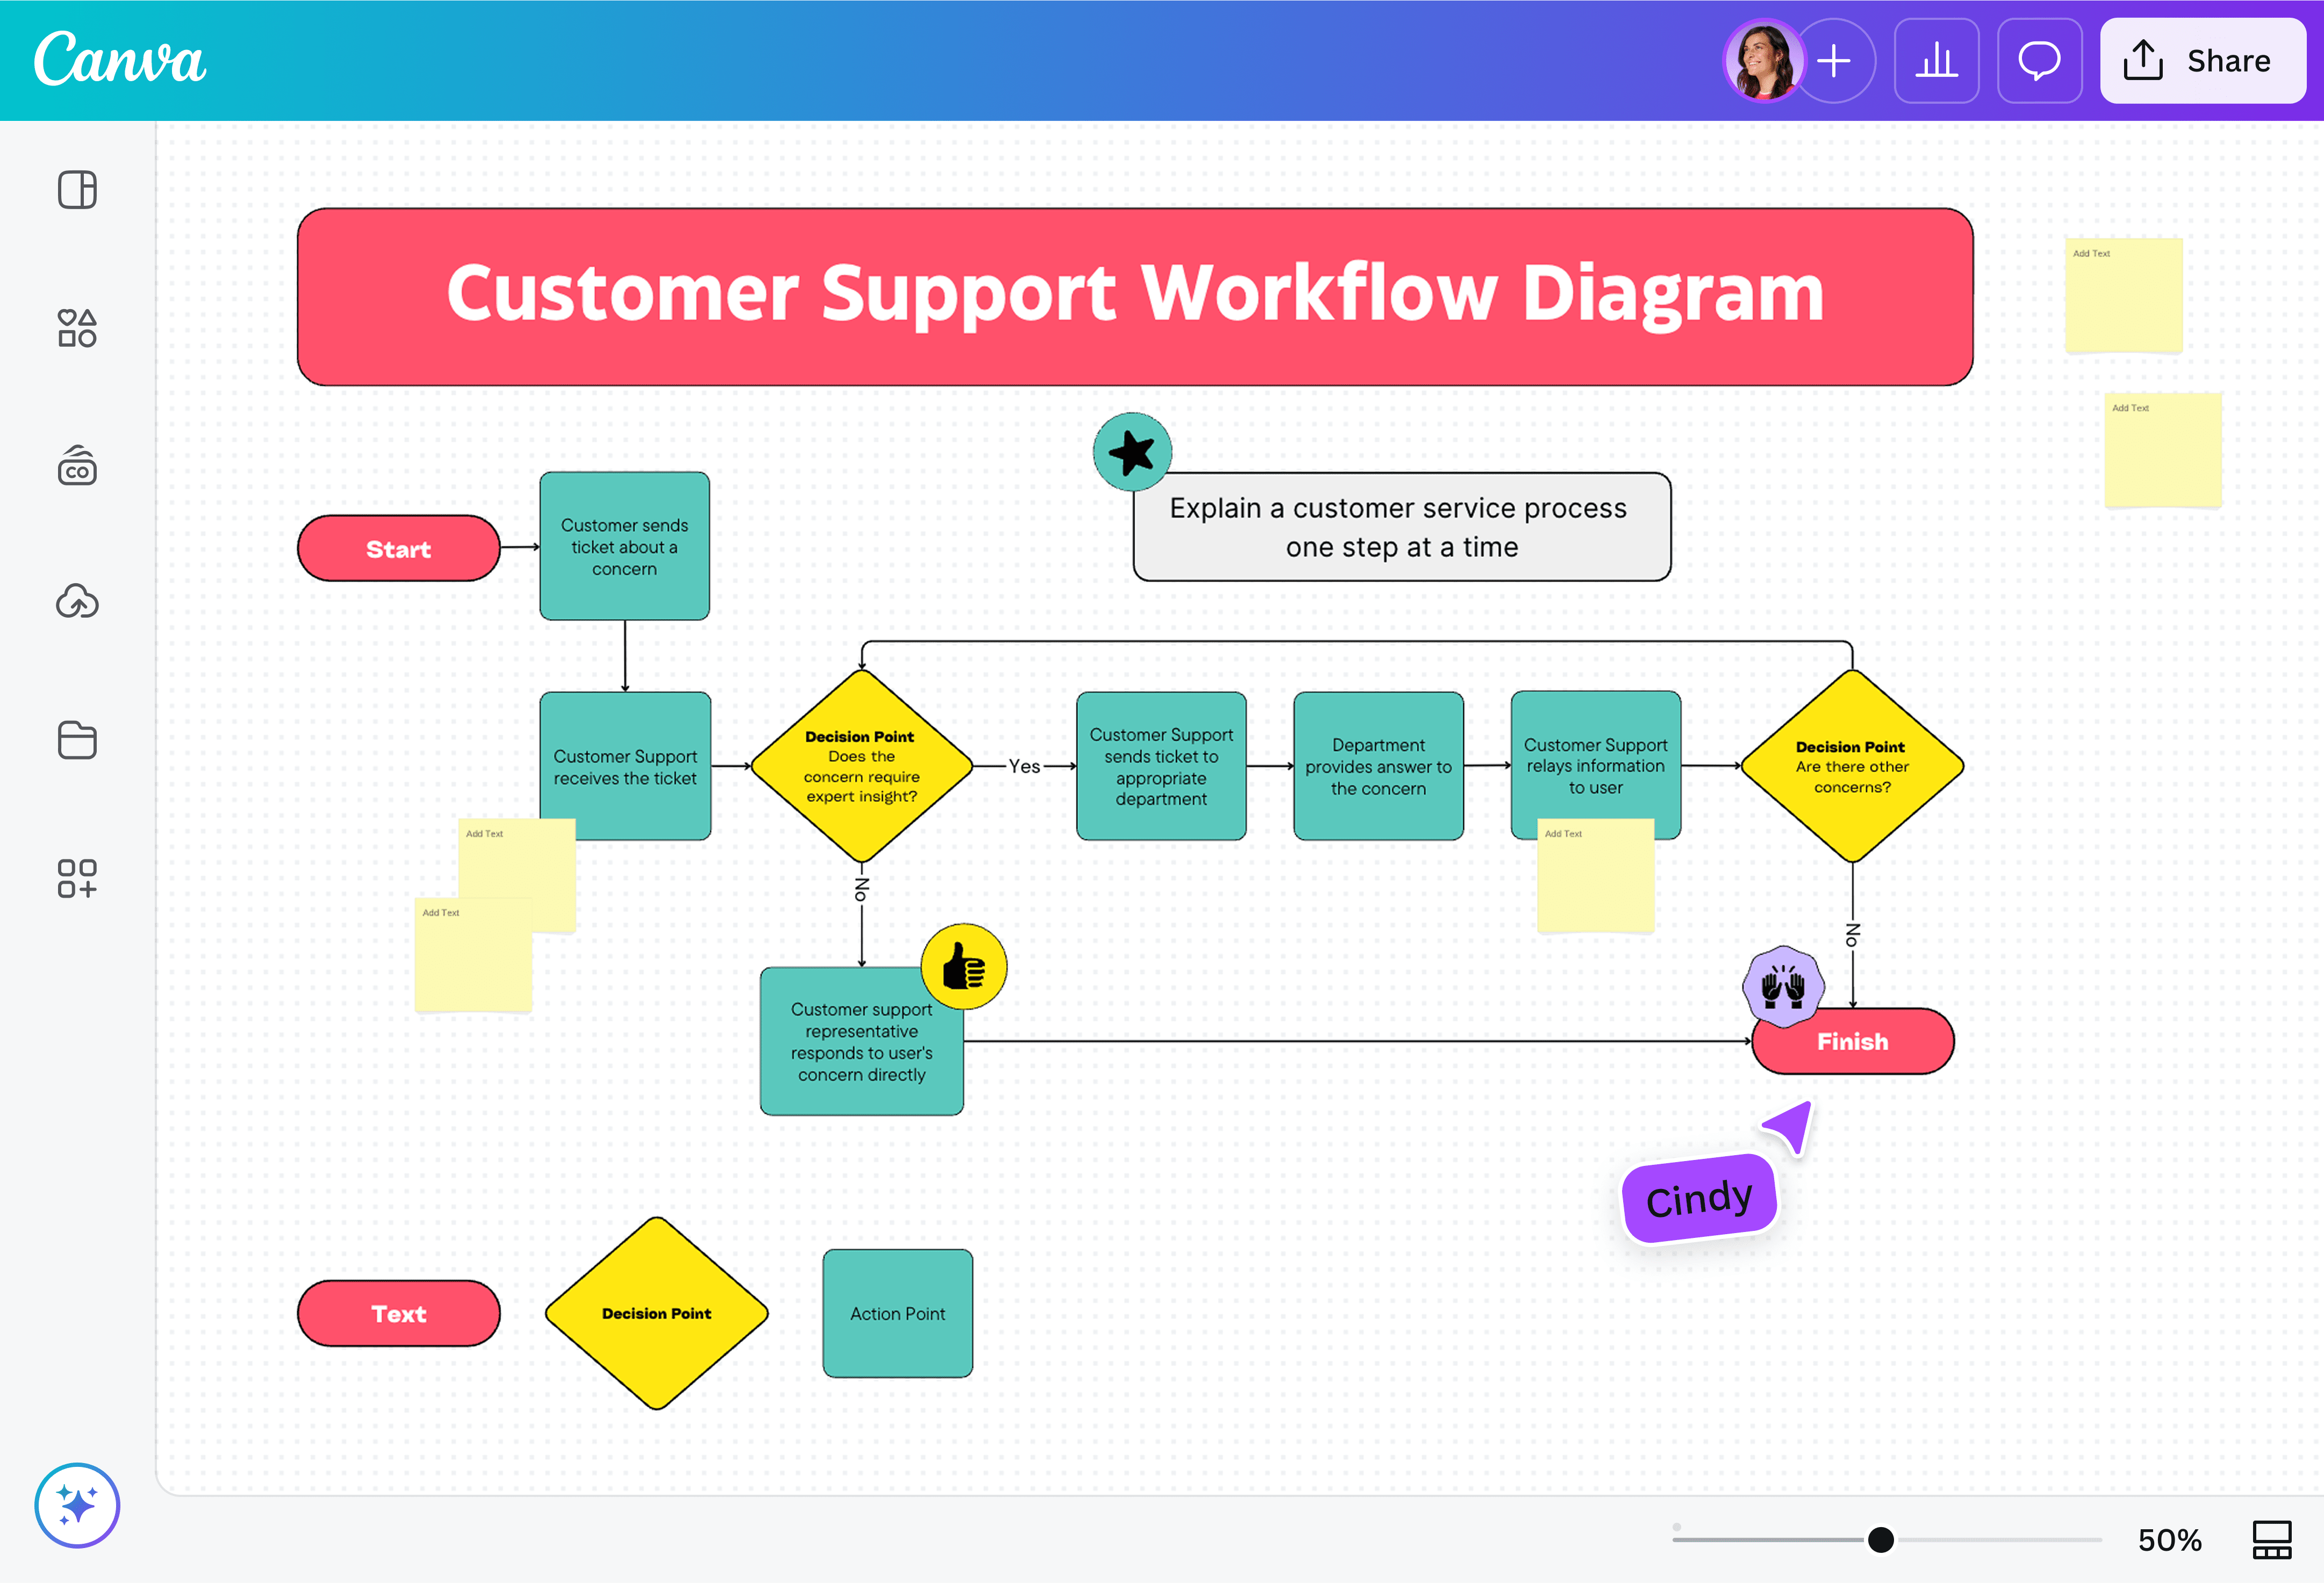Open the Projects folder panel
The height and width of the screenshot is (1583, 2324).
pos(77,740)
